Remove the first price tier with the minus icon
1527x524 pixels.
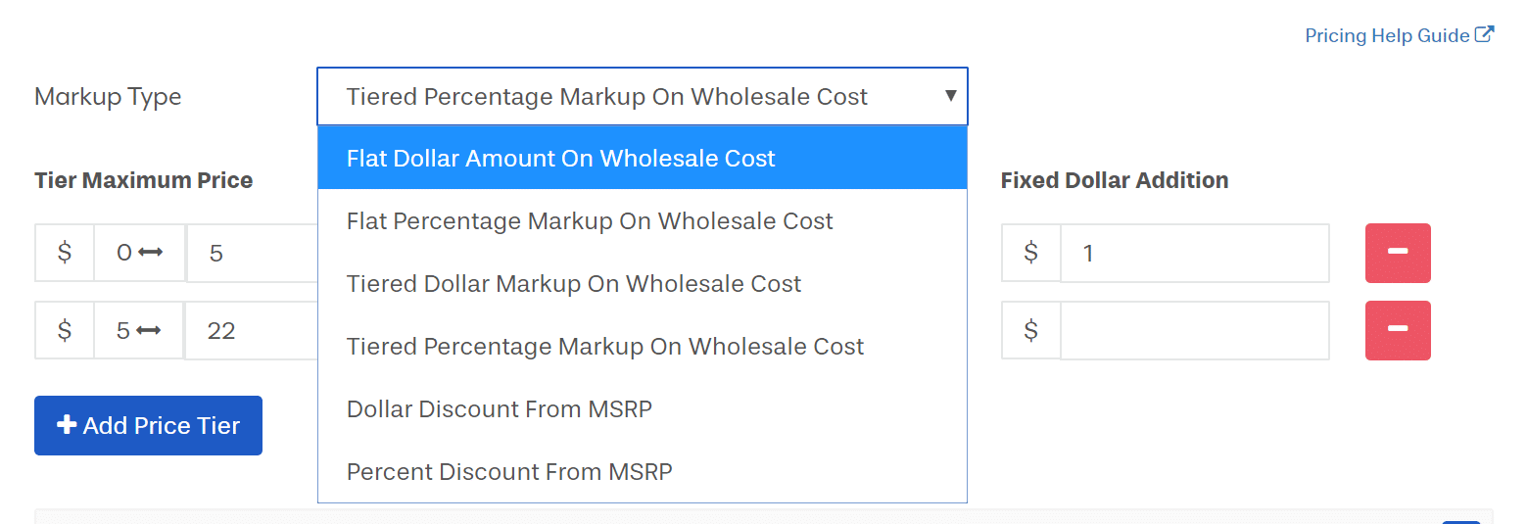(1398, 254)
